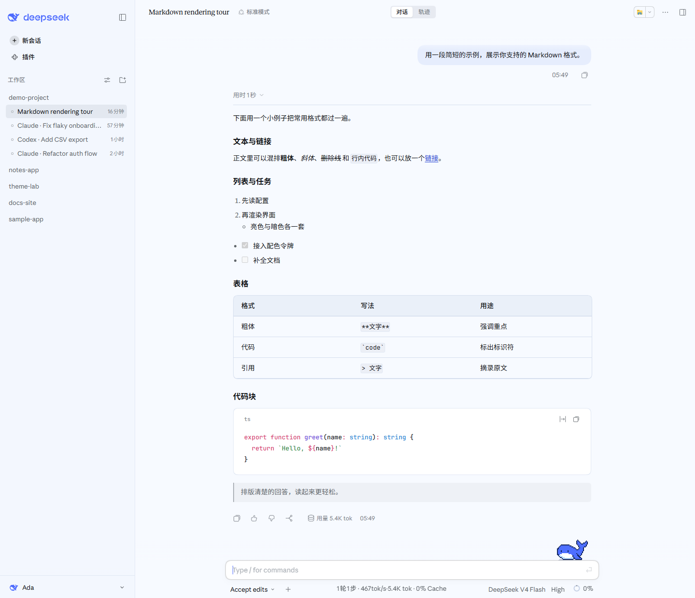
Task: Collapse the left sidebar panel icon
Action: 123,17
